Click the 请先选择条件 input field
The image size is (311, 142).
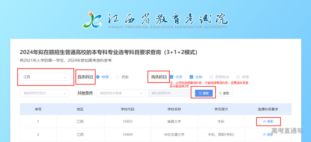click(x=169, y=93)
